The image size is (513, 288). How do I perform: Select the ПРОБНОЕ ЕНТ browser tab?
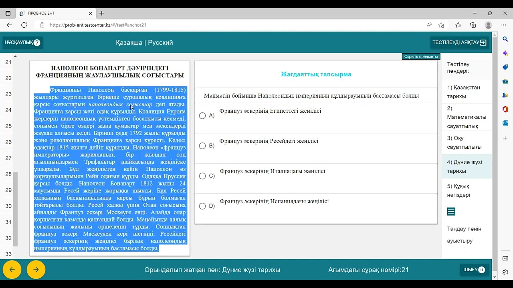click(x=55, y=13)
